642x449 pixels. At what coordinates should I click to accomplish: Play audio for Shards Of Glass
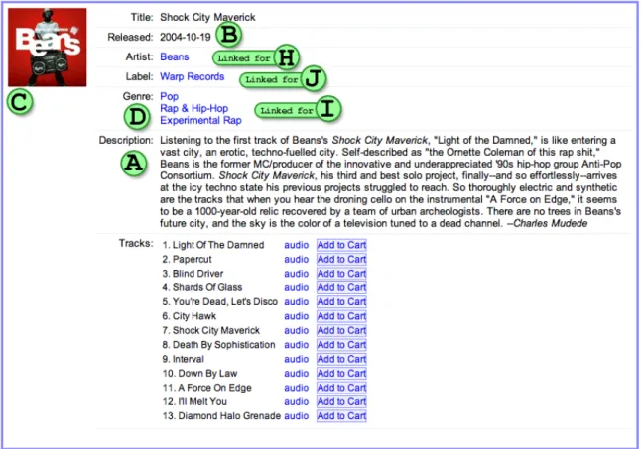[x=296, y=287]
